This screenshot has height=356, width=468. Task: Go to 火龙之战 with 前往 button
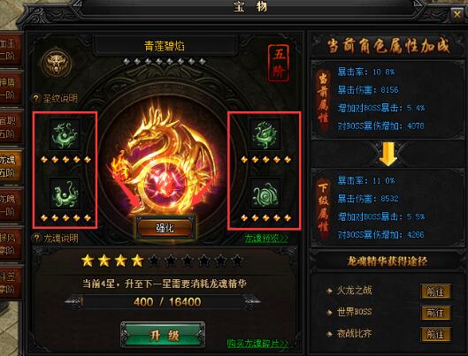[x=435, y=292]
